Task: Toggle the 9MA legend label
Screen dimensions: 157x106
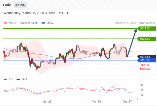Action: coord(24,79)
